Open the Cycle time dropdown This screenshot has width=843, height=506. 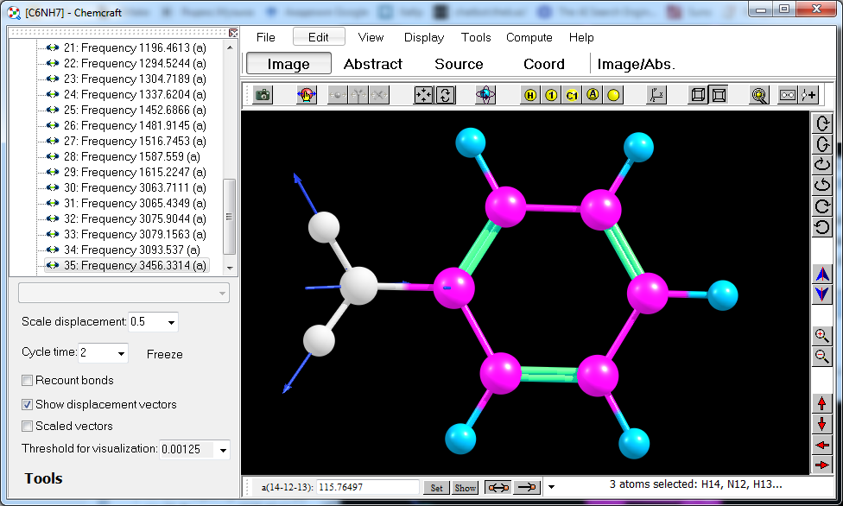[119, 353]
